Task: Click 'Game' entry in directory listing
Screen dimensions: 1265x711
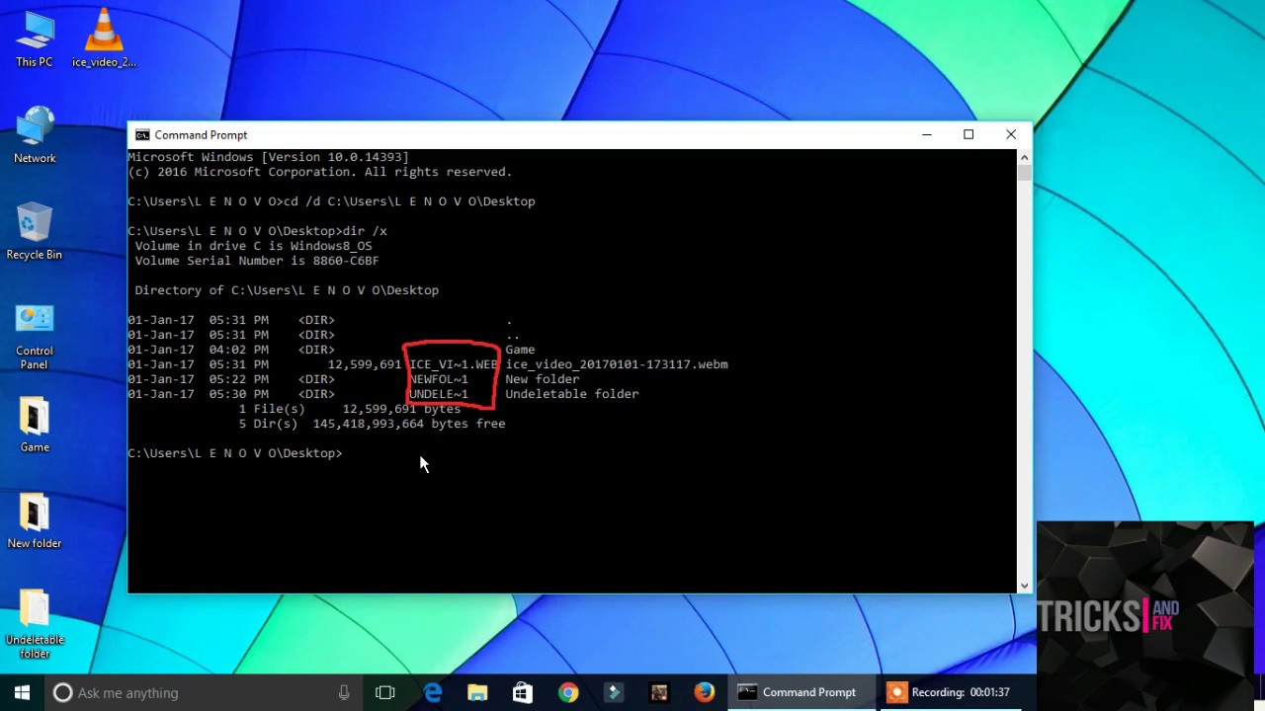Action: click(x=520, y=350)
